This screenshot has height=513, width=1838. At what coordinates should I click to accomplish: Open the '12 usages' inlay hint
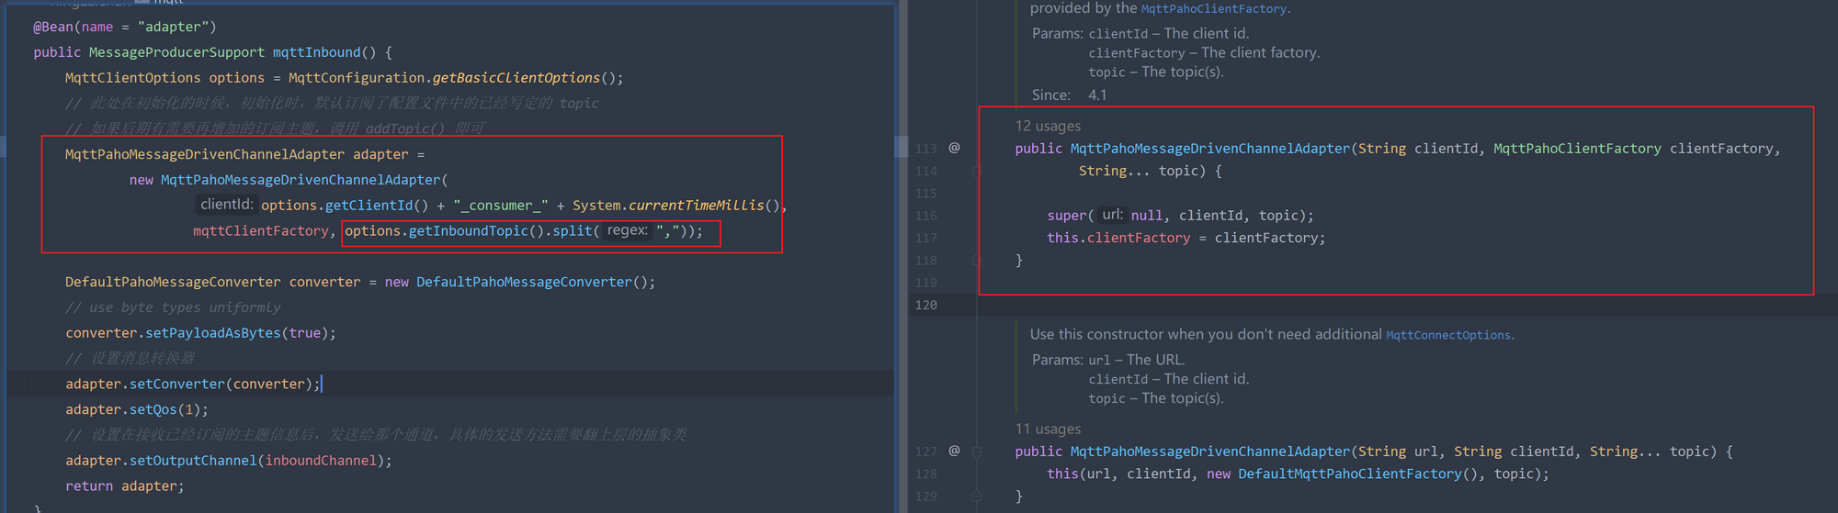(x=1048, y=126)
